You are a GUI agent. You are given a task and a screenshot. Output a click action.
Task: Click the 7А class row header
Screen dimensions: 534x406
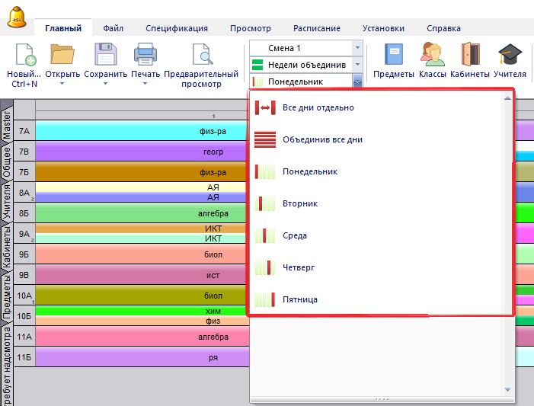(24, 132)
